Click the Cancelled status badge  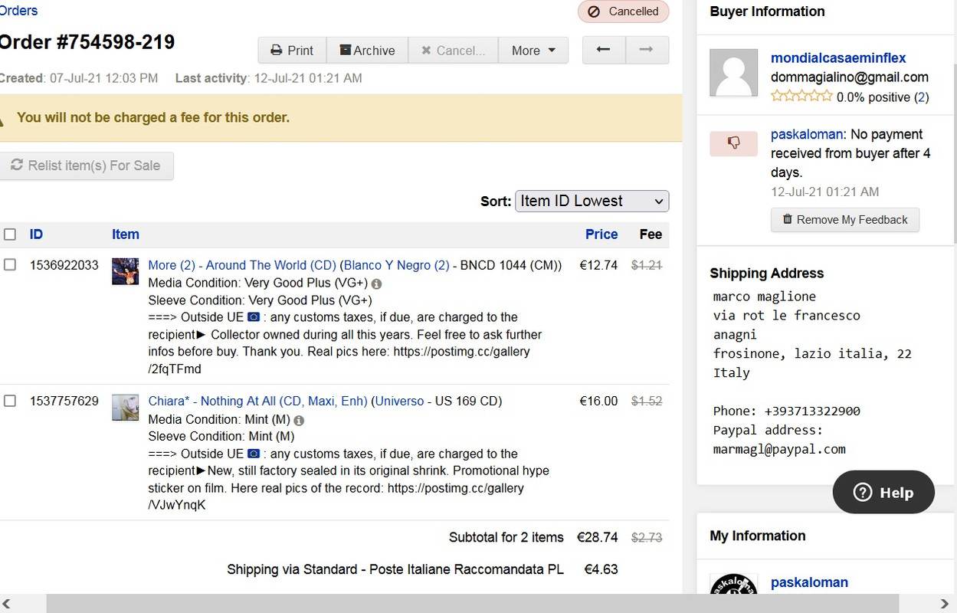623,11
